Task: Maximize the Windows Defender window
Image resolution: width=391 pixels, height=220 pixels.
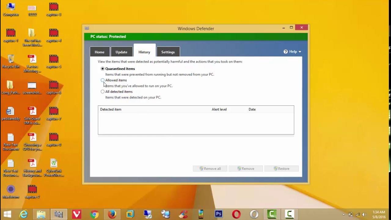Action: pos(291,28)
